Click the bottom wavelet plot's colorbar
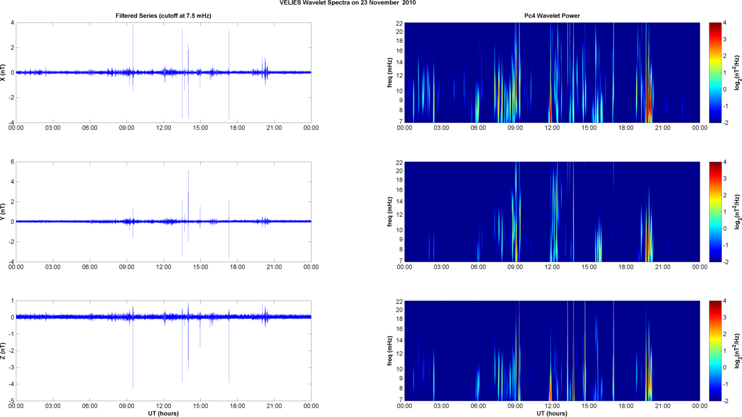 tap(715, 351)
